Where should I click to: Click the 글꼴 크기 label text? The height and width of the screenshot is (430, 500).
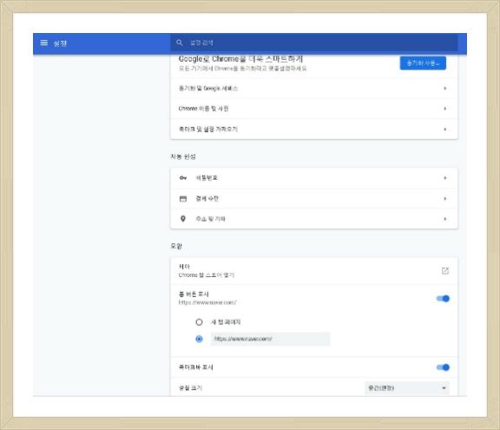[190, 388]
